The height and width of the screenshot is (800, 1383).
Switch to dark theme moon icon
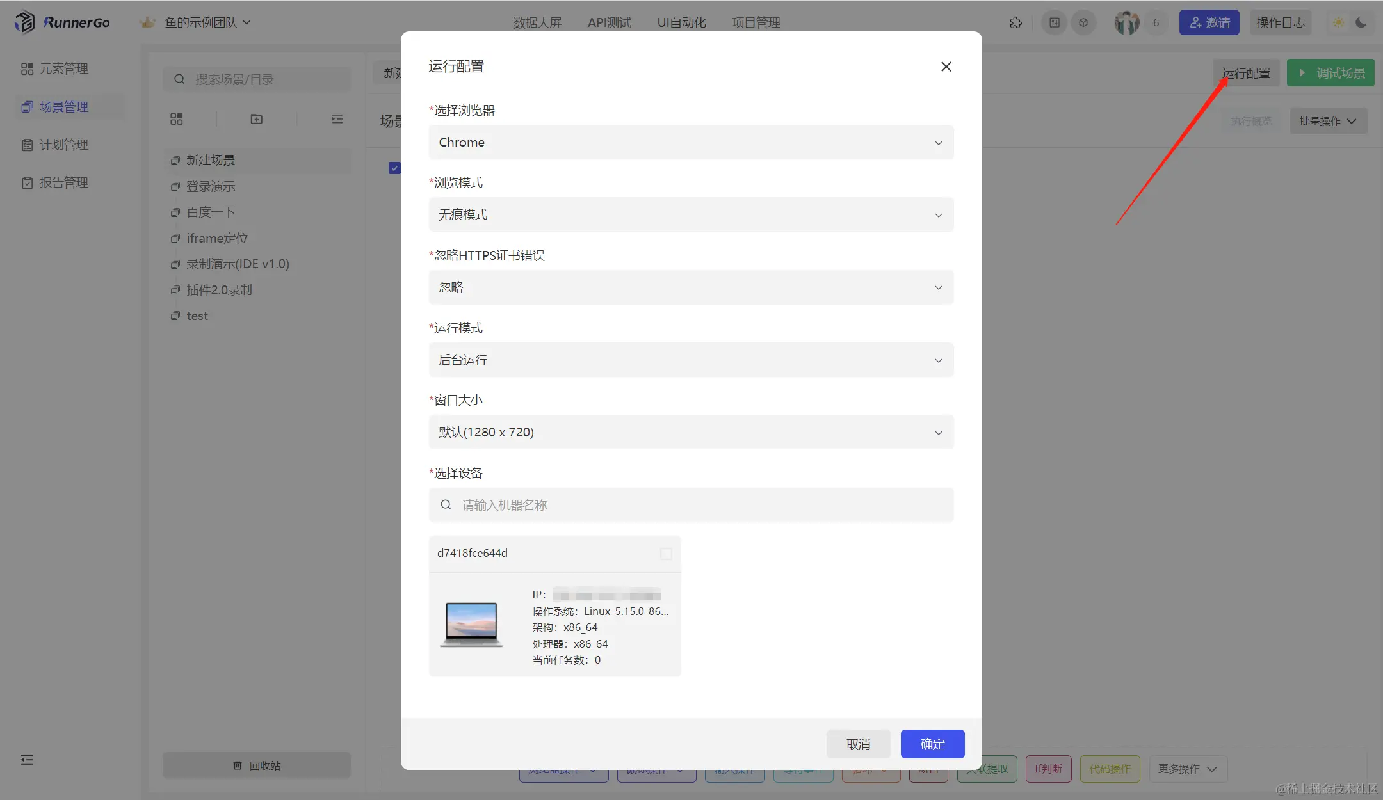coord(1361,22)
